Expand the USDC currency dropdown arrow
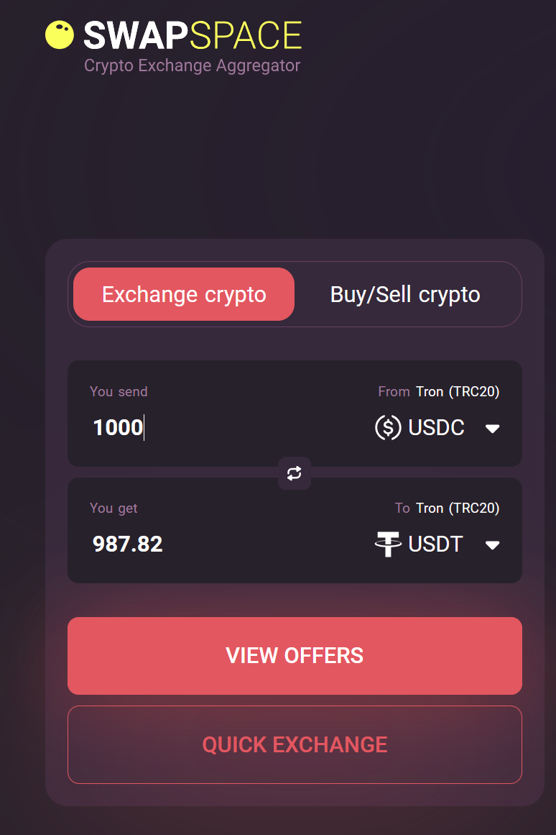Image resolution: width=556 pixels, height=835 pixels. [x=492, y=429]
